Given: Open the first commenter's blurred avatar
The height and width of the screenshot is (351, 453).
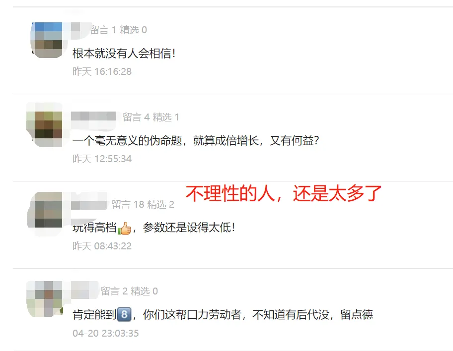Looking at the screenshot, I should tap(47, 40).
